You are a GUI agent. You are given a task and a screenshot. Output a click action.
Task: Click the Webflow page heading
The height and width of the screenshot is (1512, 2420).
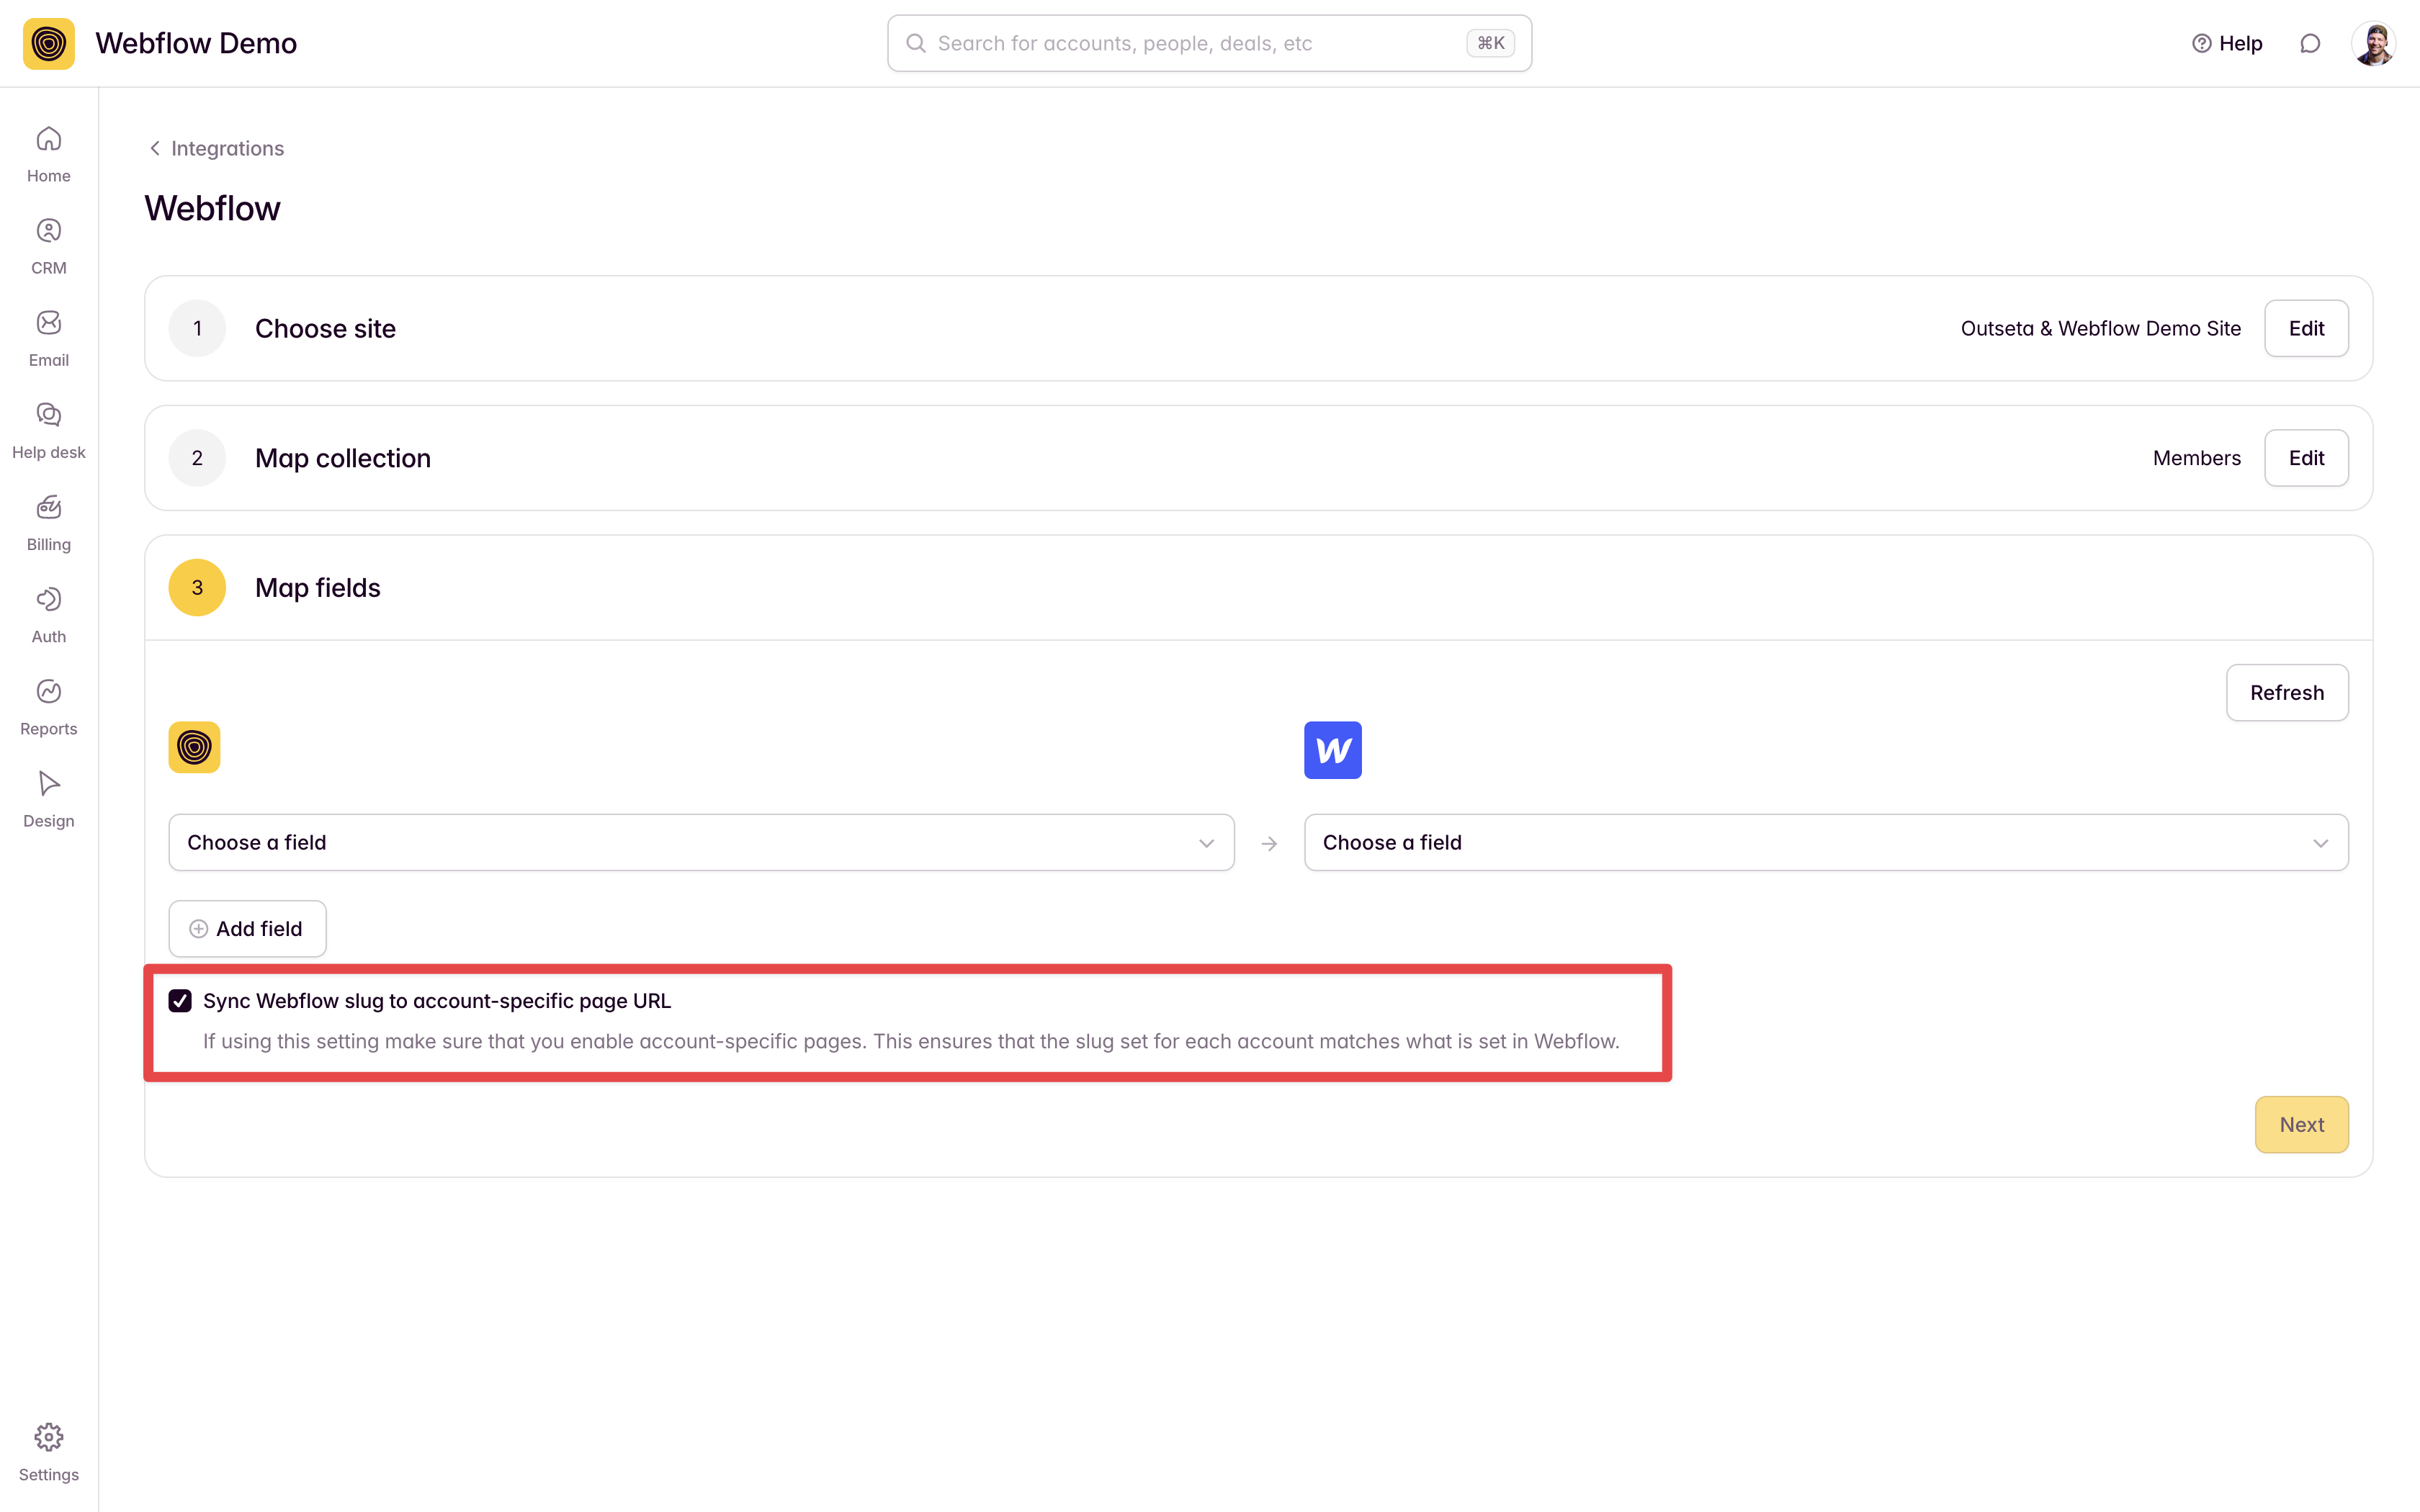click(213, 208)
